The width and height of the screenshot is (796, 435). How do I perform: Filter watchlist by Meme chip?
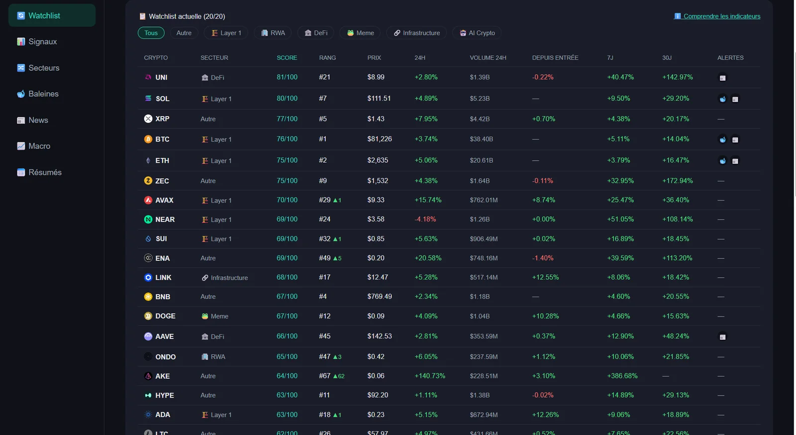[360, 33]
